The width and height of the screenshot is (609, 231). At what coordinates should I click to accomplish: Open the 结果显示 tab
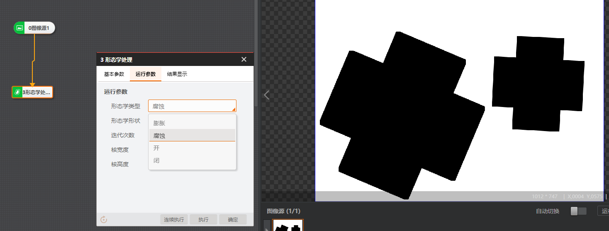(x=177, y=74)
